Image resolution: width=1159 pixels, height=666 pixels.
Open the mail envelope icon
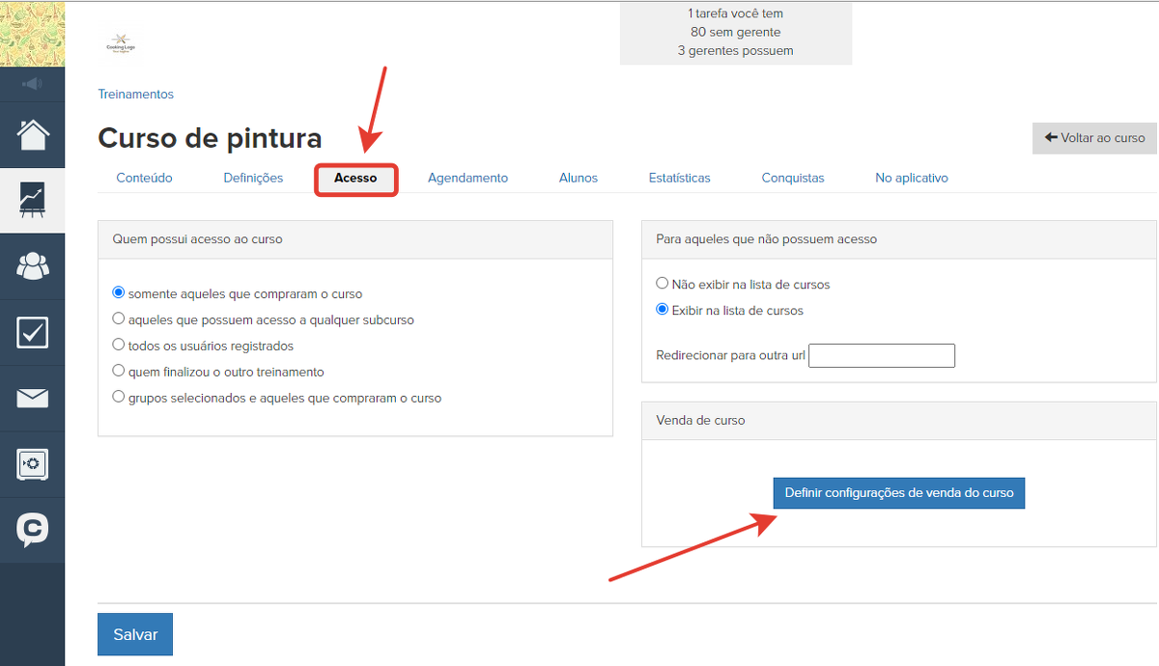click(x=32, y=398)
